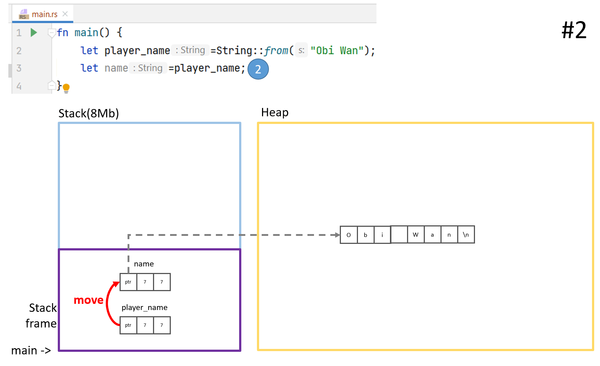Click the String type hint after player_name
Viewport: 600px width, 366px height.
pos(190,50)
